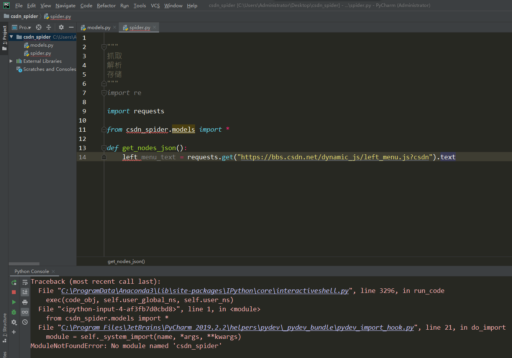Viewport: 512px width, 358px height.
Task: Execute current statement with green play icon
Action: click(x=14, y=302)
